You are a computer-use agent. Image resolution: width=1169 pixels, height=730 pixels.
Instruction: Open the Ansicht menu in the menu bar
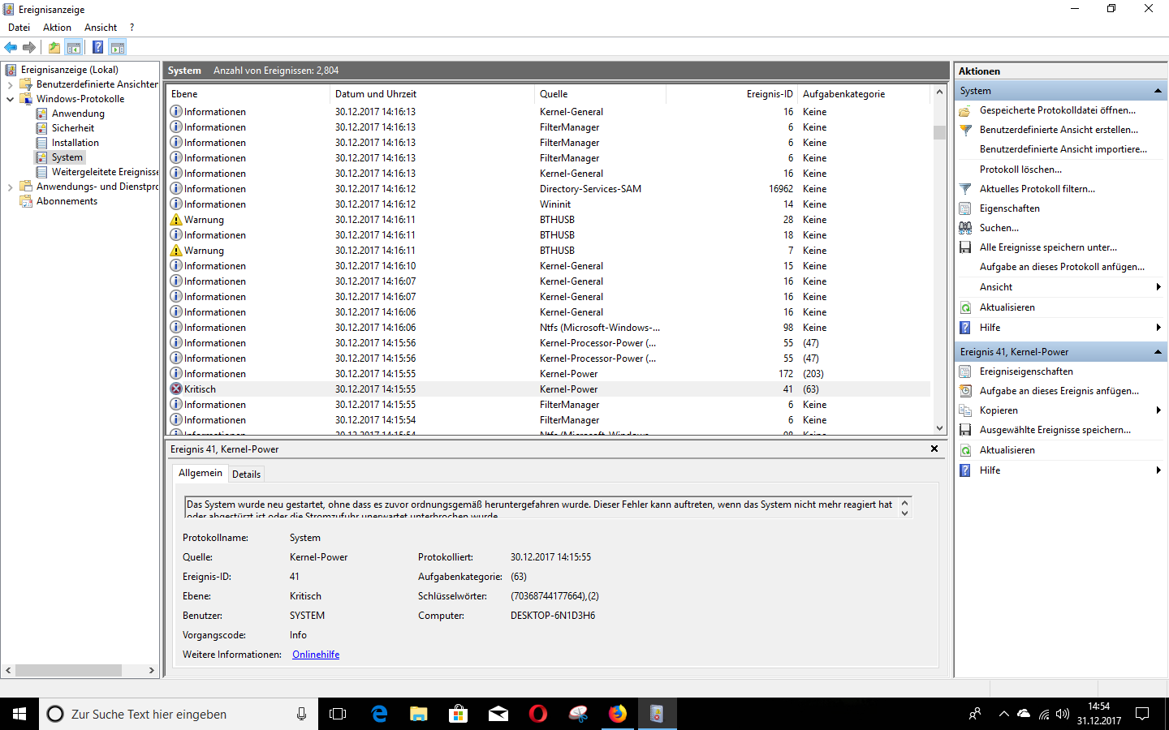(x=101, y=28)
